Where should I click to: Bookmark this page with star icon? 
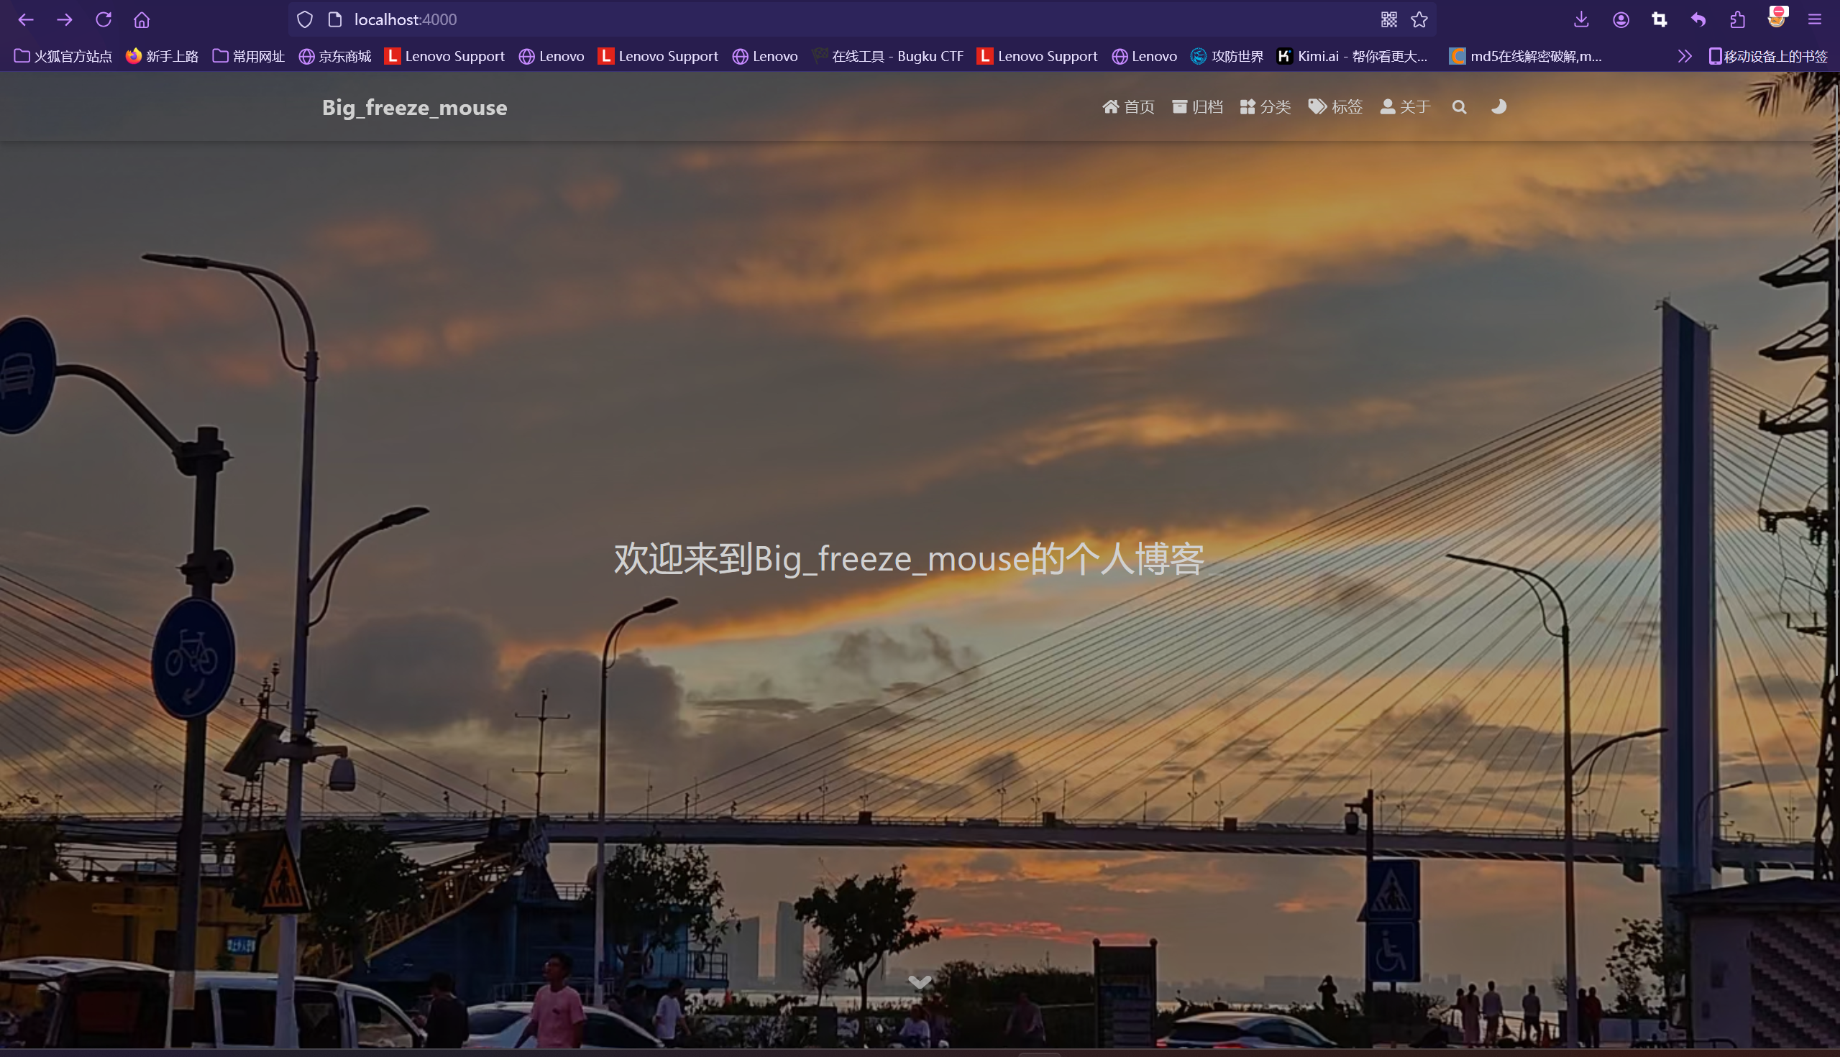click(x=1419, y=19)
